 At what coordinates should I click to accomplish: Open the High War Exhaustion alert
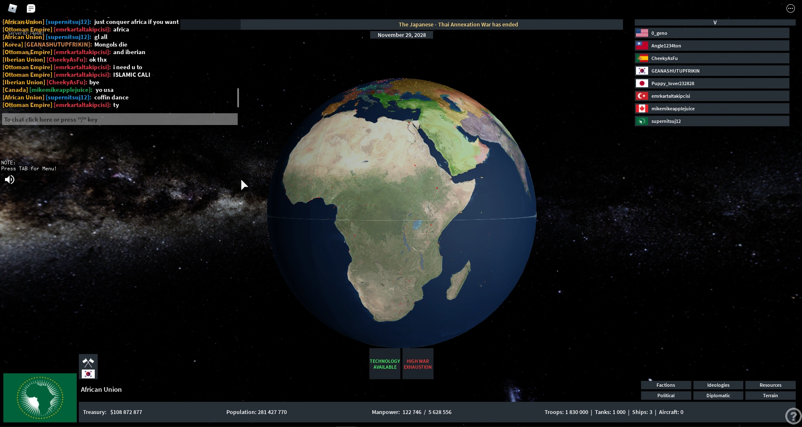coord(418,364)
